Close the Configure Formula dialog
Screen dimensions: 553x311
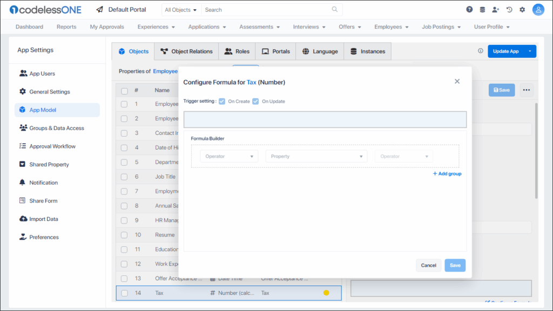pos(457,82)
